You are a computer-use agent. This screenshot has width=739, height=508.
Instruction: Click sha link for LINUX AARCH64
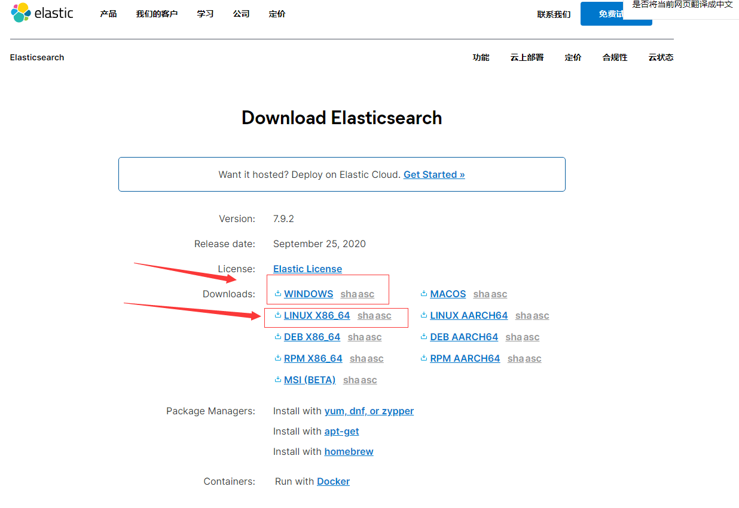click(x=523, y=315)
